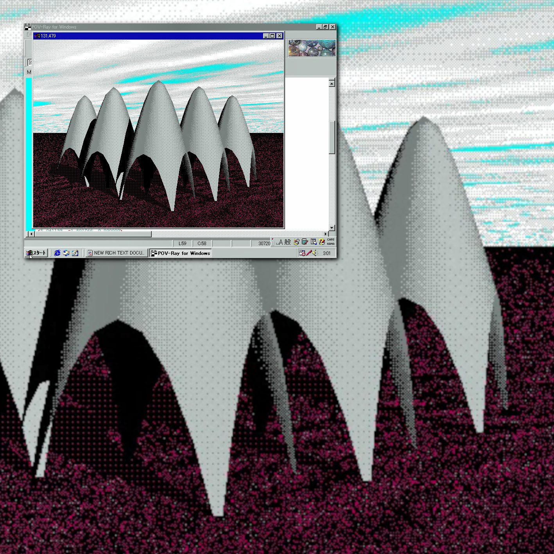Open the task scheduler tray icon
The height and width of the screenshot is (554, 554).
point(302,253)
